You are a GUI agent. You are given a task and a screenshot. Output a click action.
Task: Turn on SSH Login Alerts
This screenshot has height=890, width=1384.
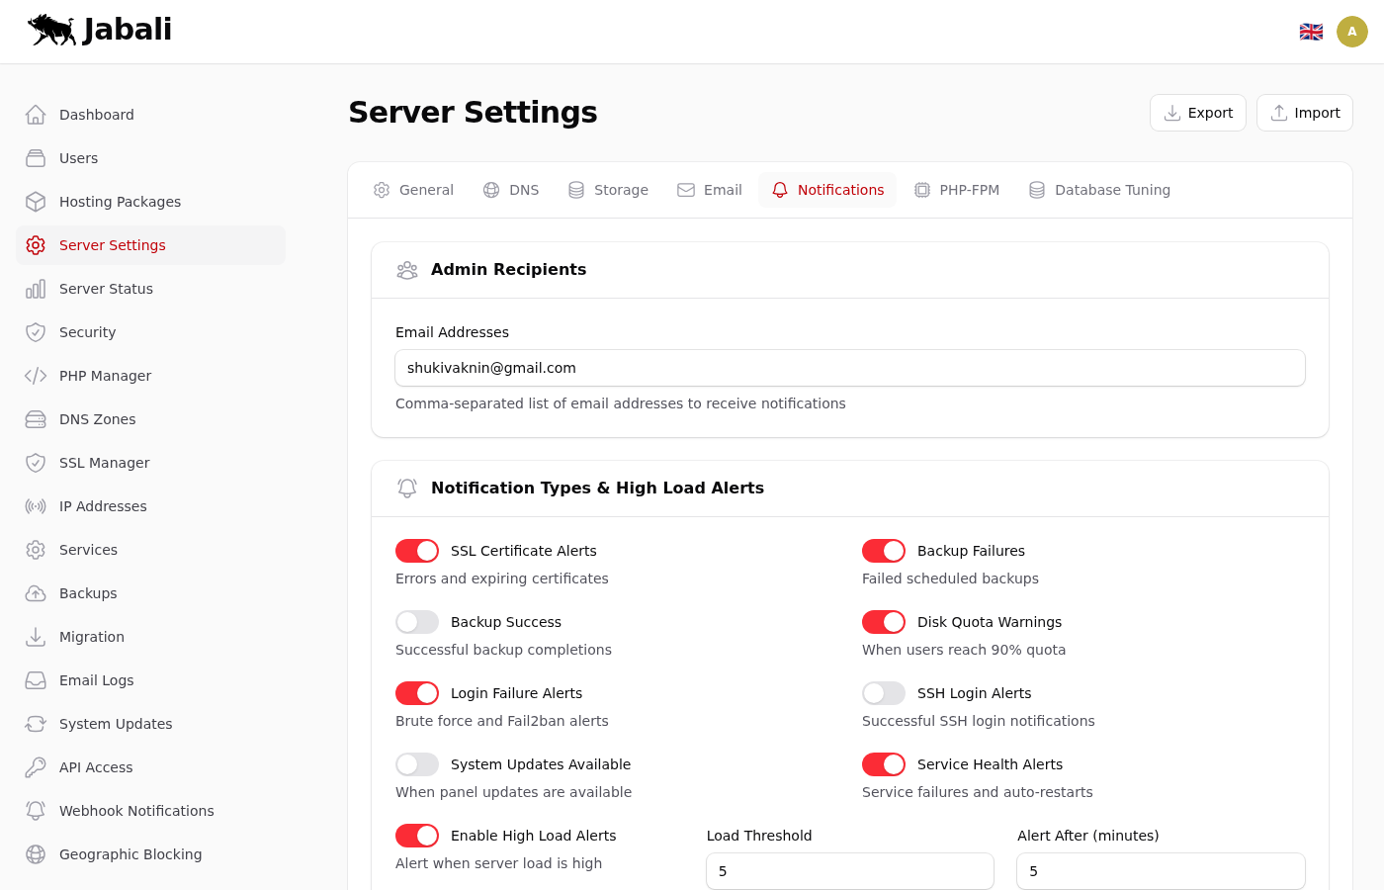click(x=884, y=693)
